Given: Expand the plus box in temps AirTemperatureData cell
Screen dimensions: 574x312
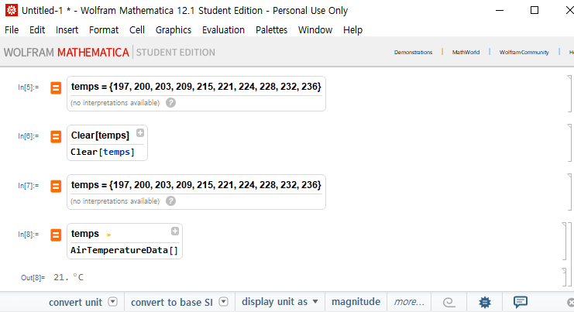Looking at the screenshot, I should tap(175, 231).
